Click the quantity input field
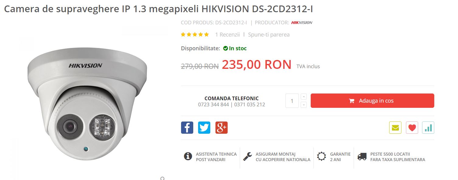Screen dimensions: 458x180 [292, 101]
